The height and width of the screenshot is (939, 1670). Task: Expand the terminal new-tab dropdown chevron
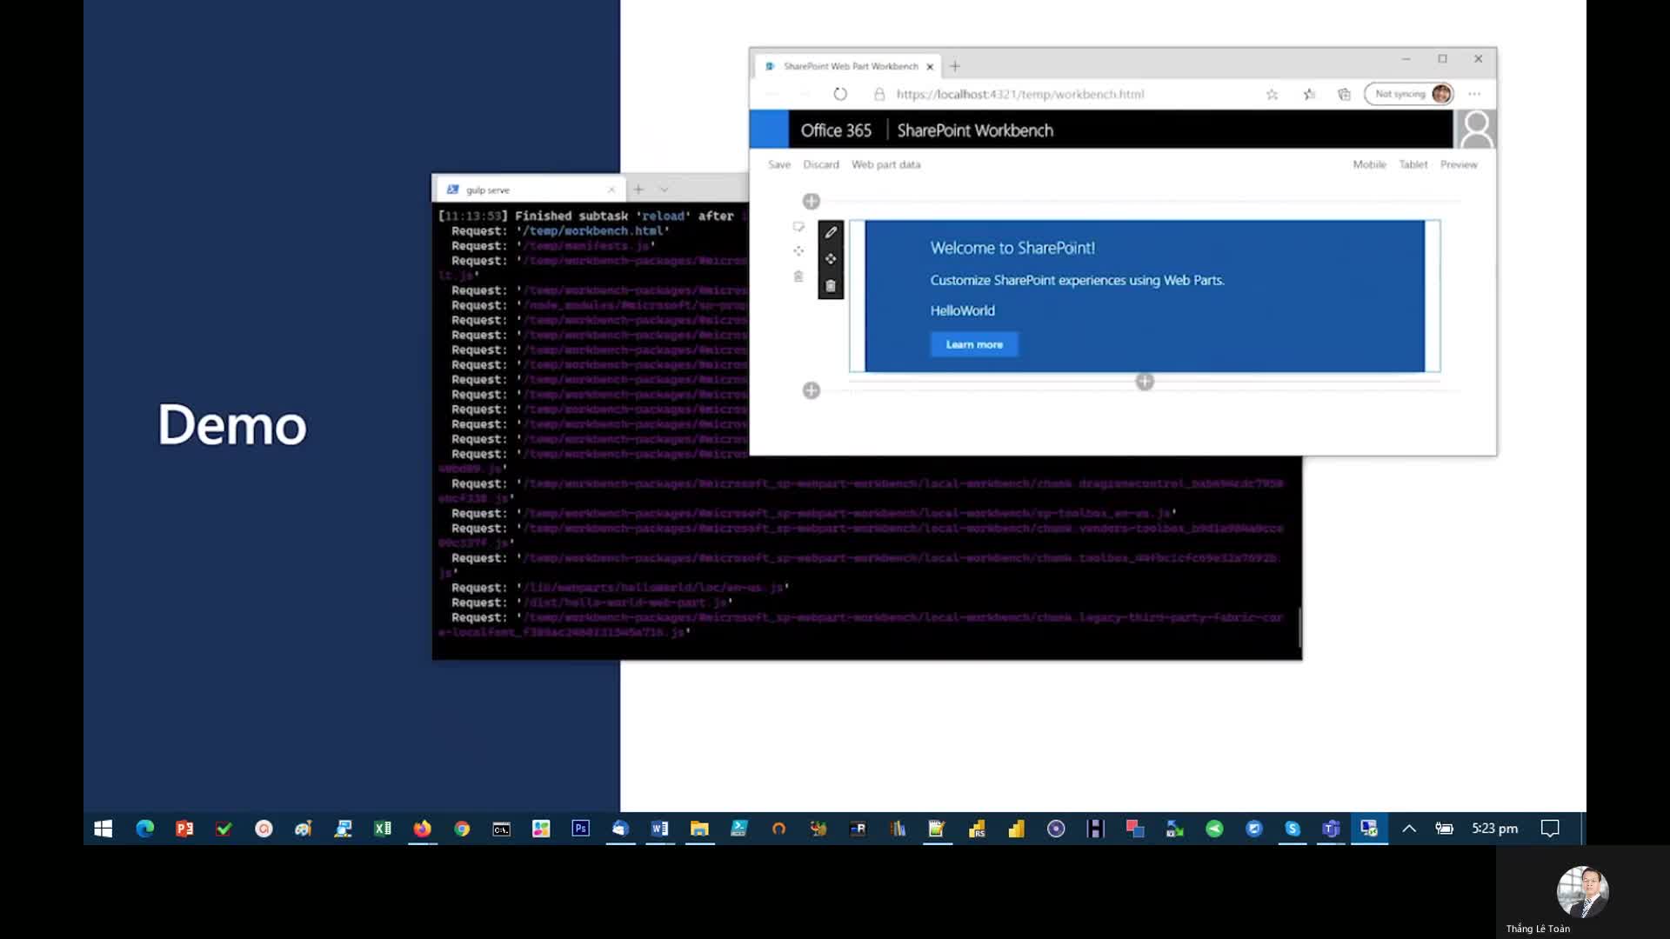(x=665, y=190)
